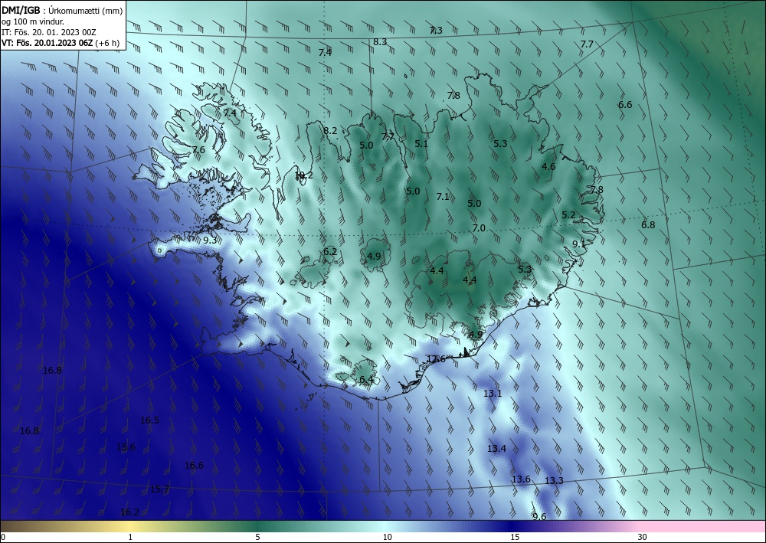The image size is (766, 543).
Task: Click the 30 tick label on the color scale
Action: (643, 537)
